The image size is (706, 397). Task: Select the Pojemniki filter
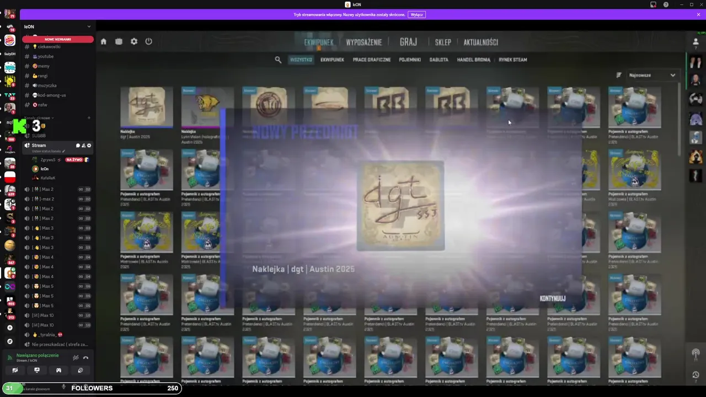410,60
